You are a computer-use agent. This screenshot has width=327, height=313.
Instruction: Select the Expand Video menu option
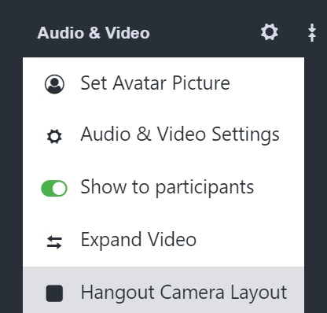(x=163, y=240)
